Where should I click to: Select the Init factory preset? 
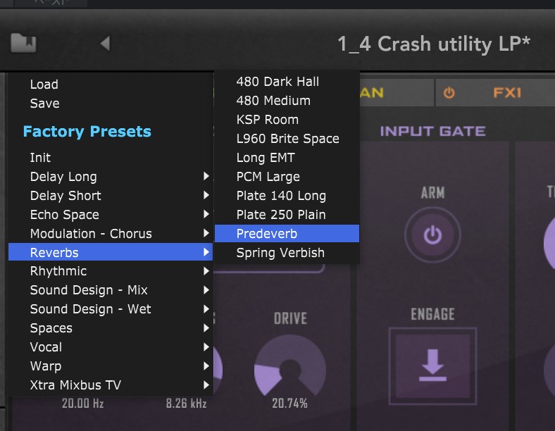pos(40,158)
